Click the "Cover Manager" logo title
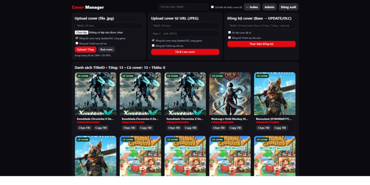The height and width of the screenshot is (185, 370). point(88,7)
